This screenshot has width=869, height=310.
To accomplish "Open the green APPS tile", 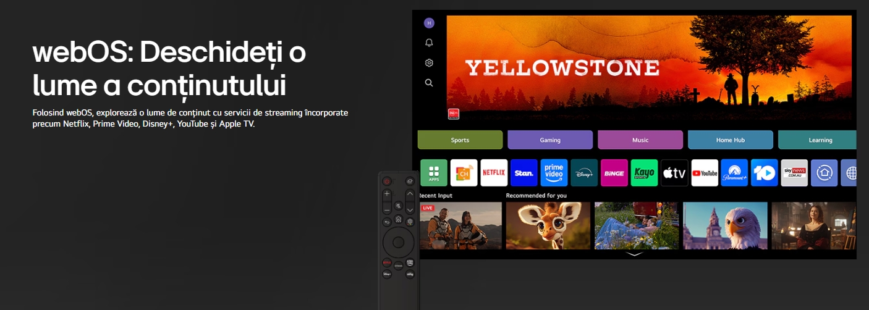I will 434,173.
